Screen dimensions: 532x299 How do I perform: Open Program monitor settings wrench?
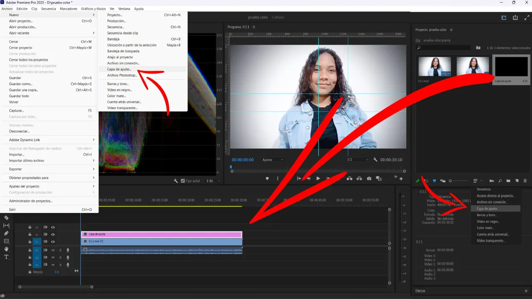tap(375, 159)
